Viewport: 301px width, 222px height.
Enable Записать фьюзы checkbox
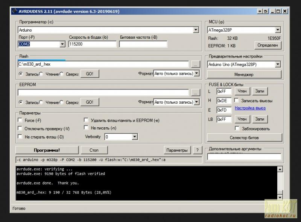[237, 100]
